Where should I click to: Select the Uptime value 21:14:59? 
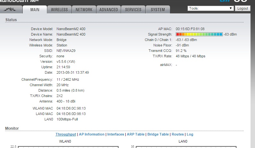click(x=63, y=67)
